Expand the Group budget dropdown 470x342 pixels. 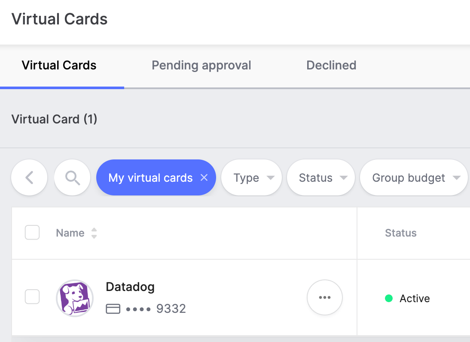(x=413, y=177)
